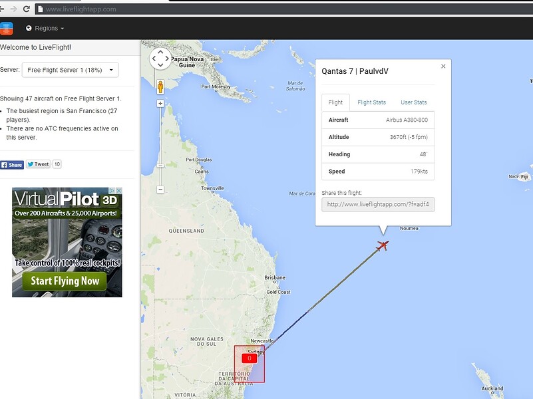Select the Flight tab
Image resolution: width=533 pixels, height=399 pixels.
[x=335, y=102]
